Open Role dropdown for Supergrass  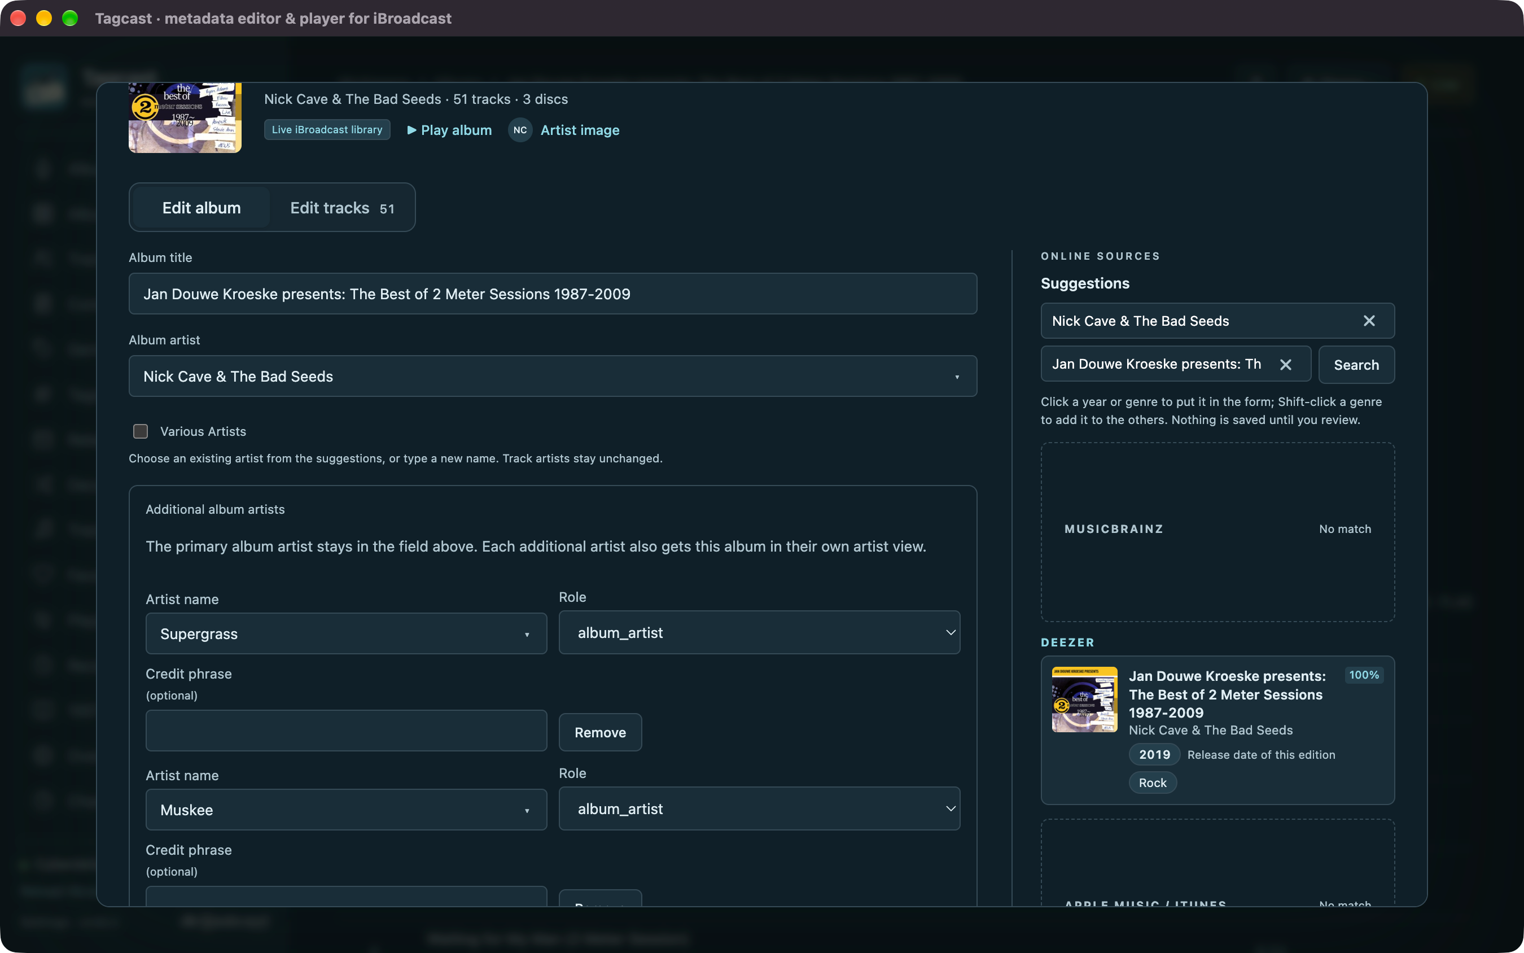point(759,632)
